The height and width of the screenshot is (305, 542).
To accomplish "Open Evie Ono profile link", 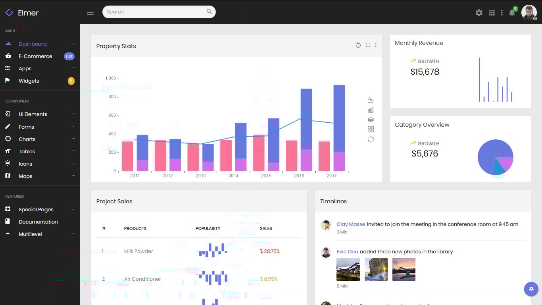I will pyautogui.click(x=347, y=251).
